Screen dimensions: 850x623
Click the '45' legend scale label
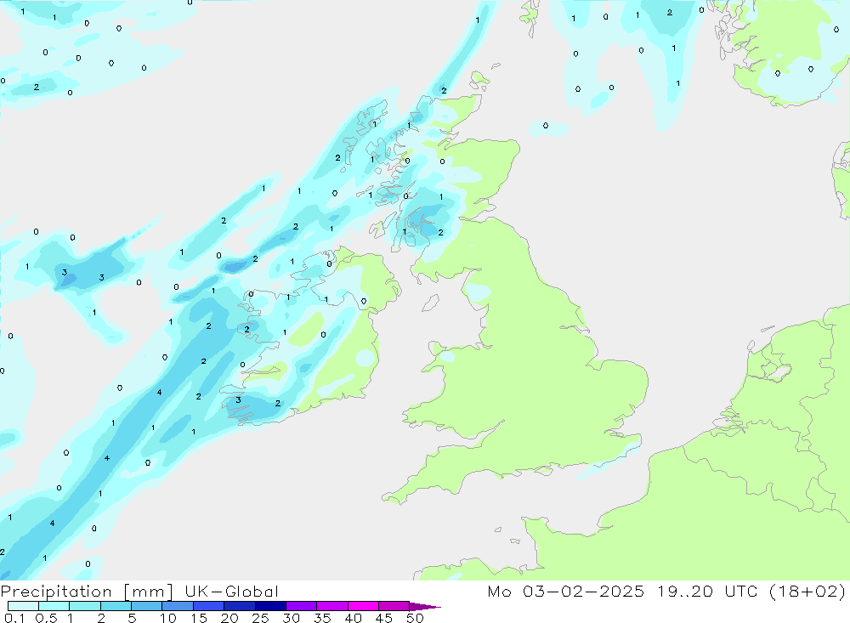point(384,618)
